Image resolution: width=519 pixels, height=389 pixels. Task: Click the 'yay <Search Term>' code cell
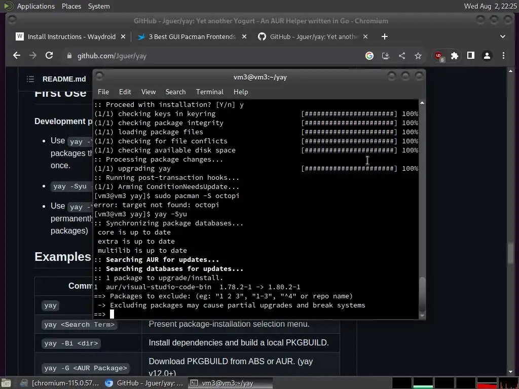point(79,325)
